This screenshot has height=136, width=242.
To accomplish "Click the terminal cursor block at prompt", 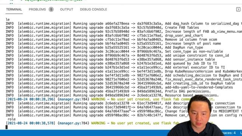I will 6,127.
